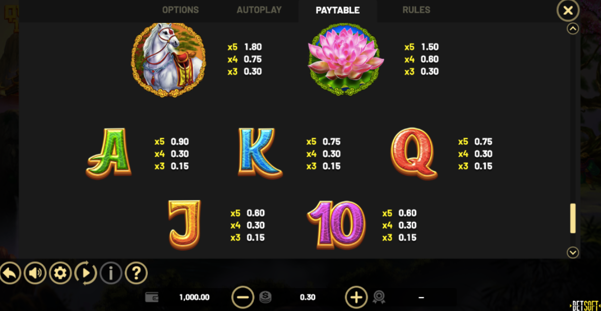The height and width of the screenshot is (311, 601).
Task: Click the yellow scrollbar thumb
Action: coord(573,218)
